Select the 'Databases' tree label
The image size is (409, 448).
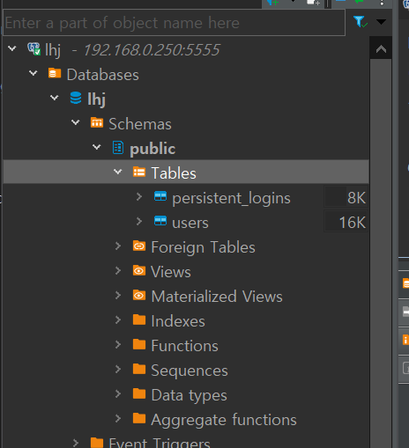click(103, 75)
